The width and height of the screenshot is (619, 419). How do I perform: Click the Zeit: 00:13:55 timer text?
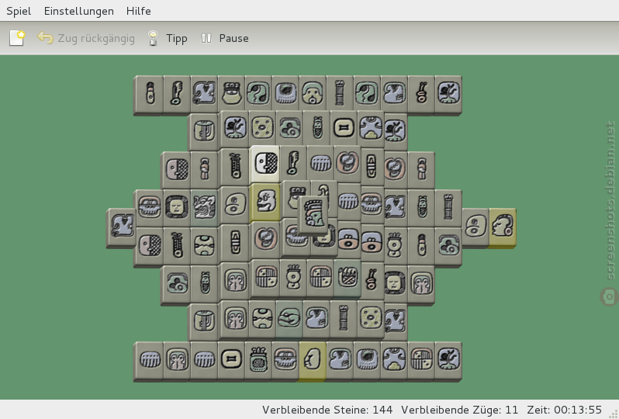565,410
